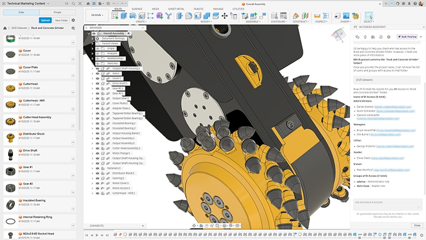The height and width of the screenshot is (240, 426).
Task: Open the Modify panel dropdown
Action: point(205,22)
